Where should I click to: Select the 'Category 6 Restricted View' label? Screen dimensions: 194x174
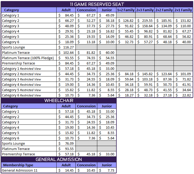pos(22,95)
